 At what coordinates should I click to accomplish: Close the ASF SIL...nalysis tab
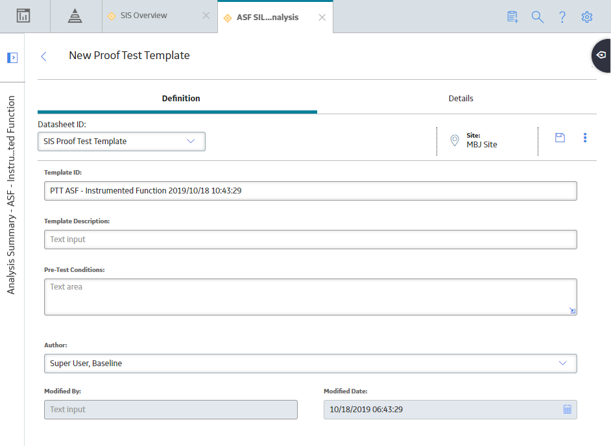[x=322, y=18]
